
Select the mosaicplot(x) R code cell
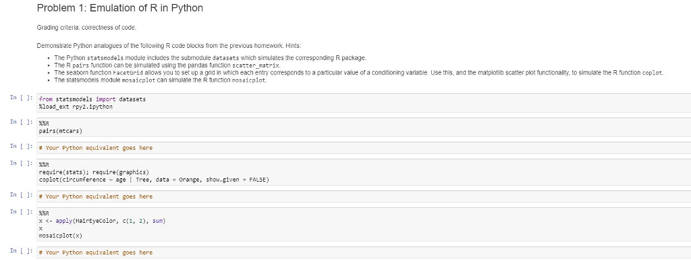point(364,224)
